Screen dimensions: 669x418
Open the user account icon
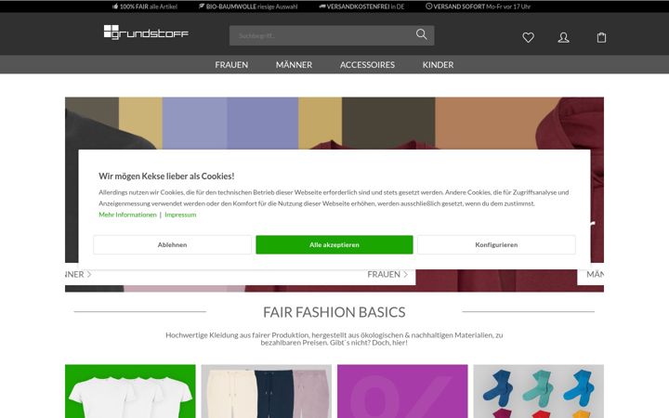click(x=564, y=37)
